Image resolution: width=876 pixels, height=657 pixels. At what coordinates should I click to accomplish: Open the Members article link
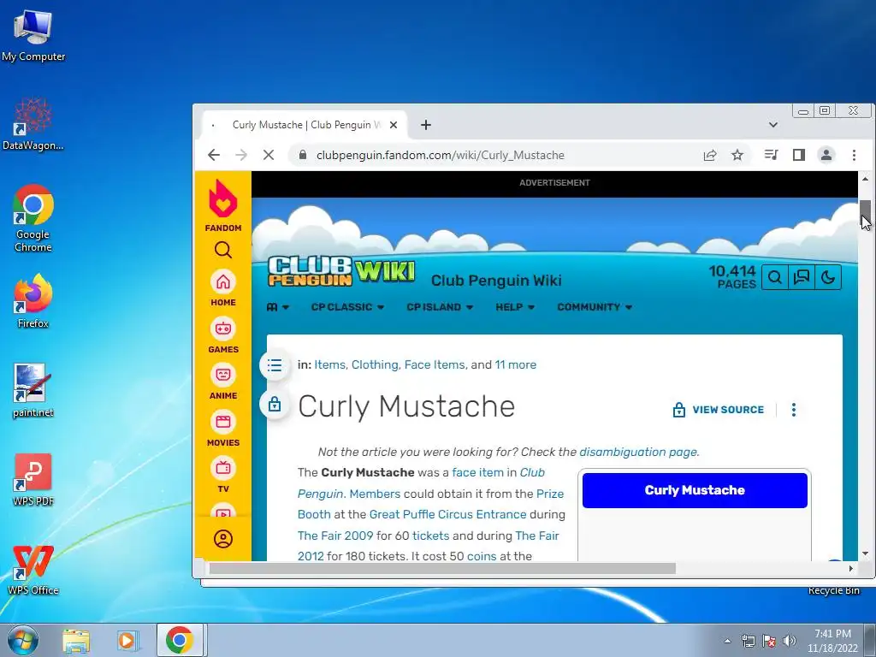pyautogui.click(x=375, y=494)
